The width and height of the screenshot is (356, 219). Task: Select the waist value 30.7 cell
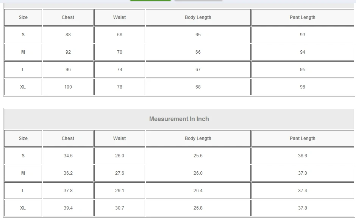[120, 208]
